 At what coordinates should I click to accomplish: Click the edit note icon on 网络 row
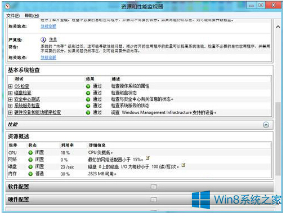(148, 158)
